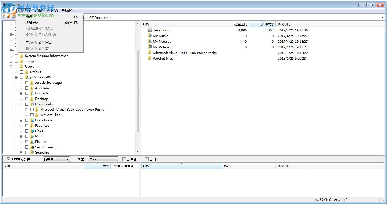Expand the AppData tree node
387x204 pixels.
21,88
